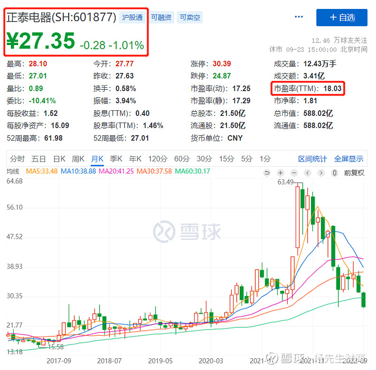376x370 pixels.
Task: Click the 市盈率(动) value 17.25
Action: 241,88
